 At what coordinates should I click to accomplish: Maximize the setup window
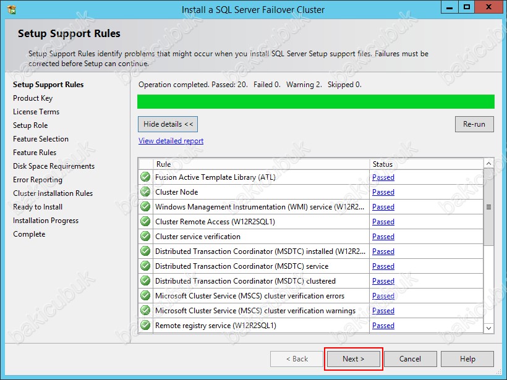tap(467, 7)
